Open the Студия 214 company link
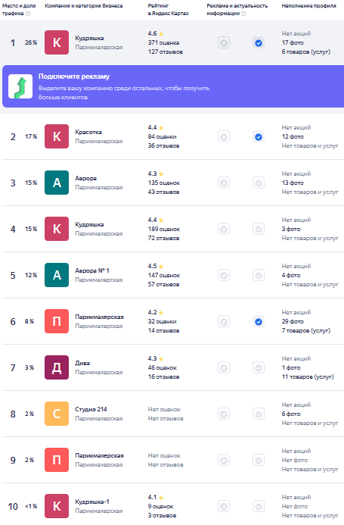The width and height of the screenshot is (344, 525). [91, 409]
